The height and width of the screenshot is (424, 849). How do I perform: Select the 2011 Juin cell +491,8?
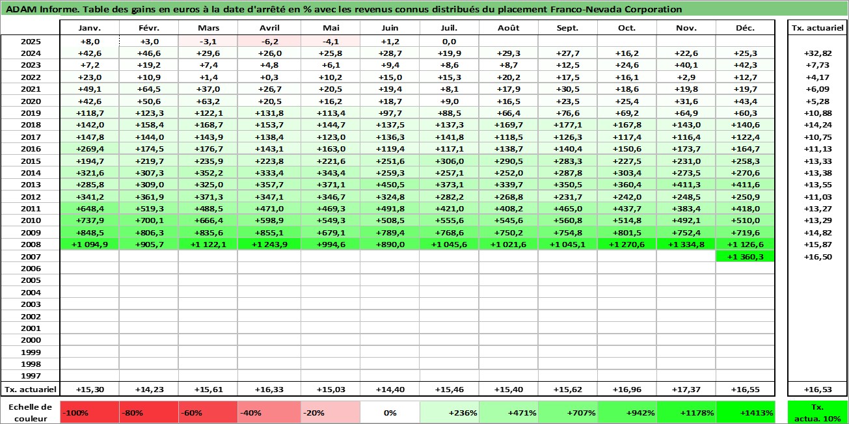(390, 209)
